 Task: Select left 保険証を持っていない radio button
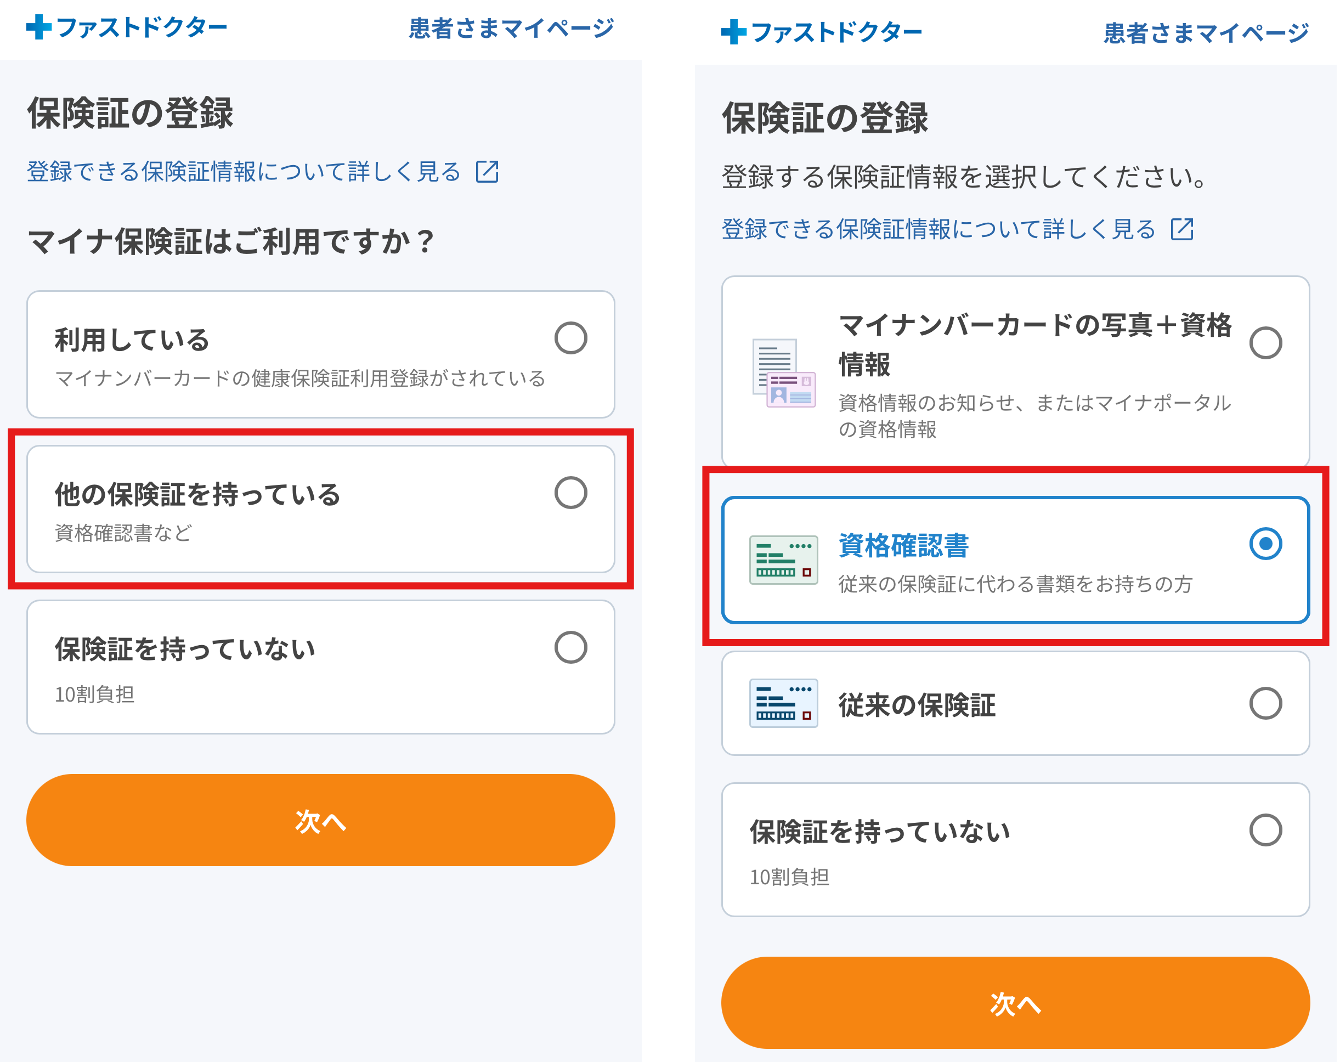[x=570, y=647]
